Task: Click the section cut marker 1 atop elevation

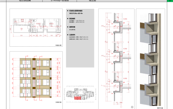Action: 42,56
